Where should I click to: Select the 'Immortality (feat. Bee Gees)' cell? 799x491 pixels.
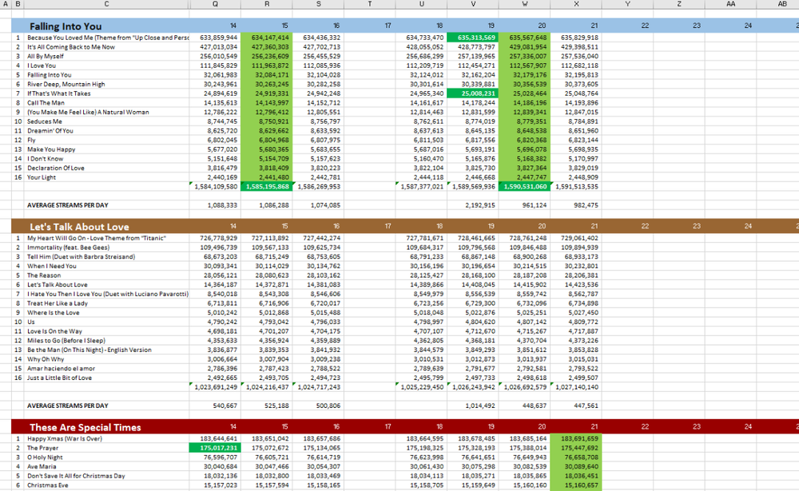tap(106, 247)
